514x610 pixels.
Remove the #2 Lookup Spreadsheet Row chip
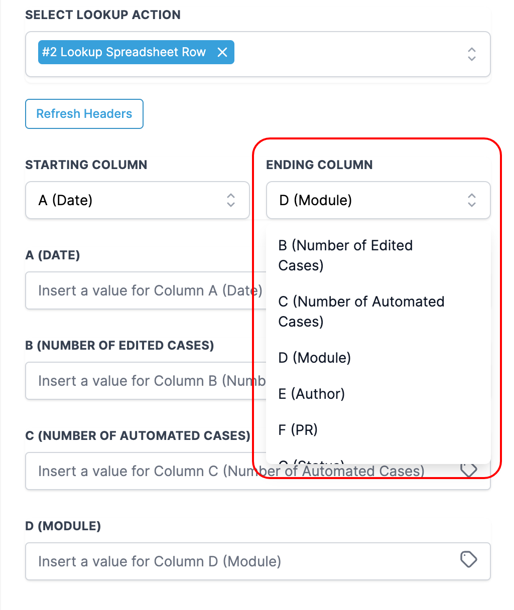(x=222, y=52)
